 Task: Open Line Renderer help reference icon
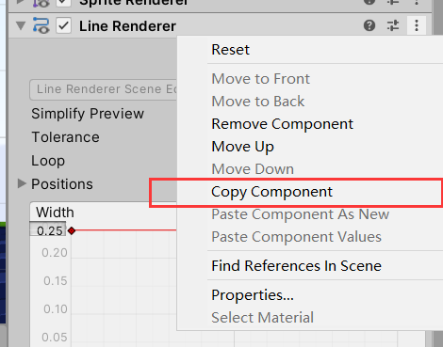pyautogui.click(x=369, y=25)
